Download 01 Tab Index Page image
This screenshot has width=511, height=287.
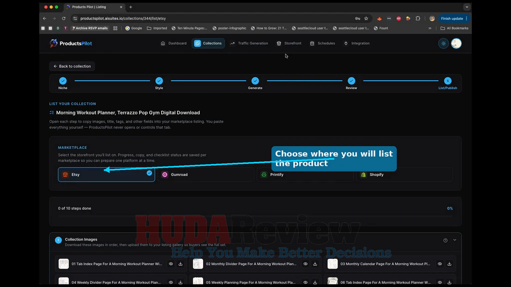coord(181,264)
